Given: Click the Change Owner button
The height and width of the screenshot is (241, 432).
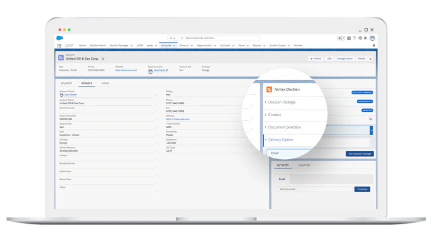Looking at the screenshot, I should 345,58.
